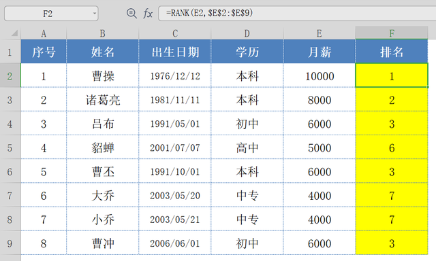Select column A header
This screenshot has height=261, width=436.
(44, 33)
